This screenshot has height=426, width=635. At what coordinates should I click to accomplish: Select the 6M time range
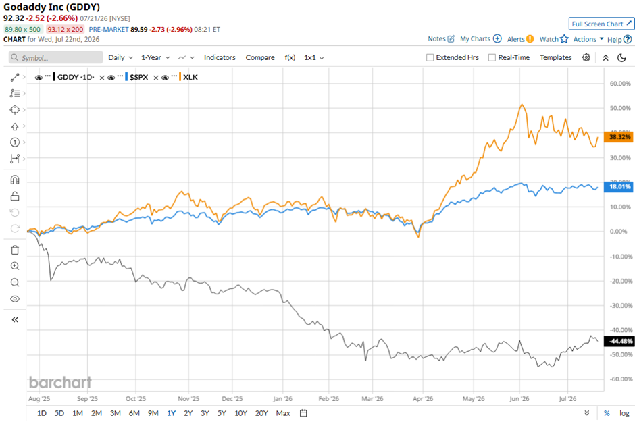point(134,413)
